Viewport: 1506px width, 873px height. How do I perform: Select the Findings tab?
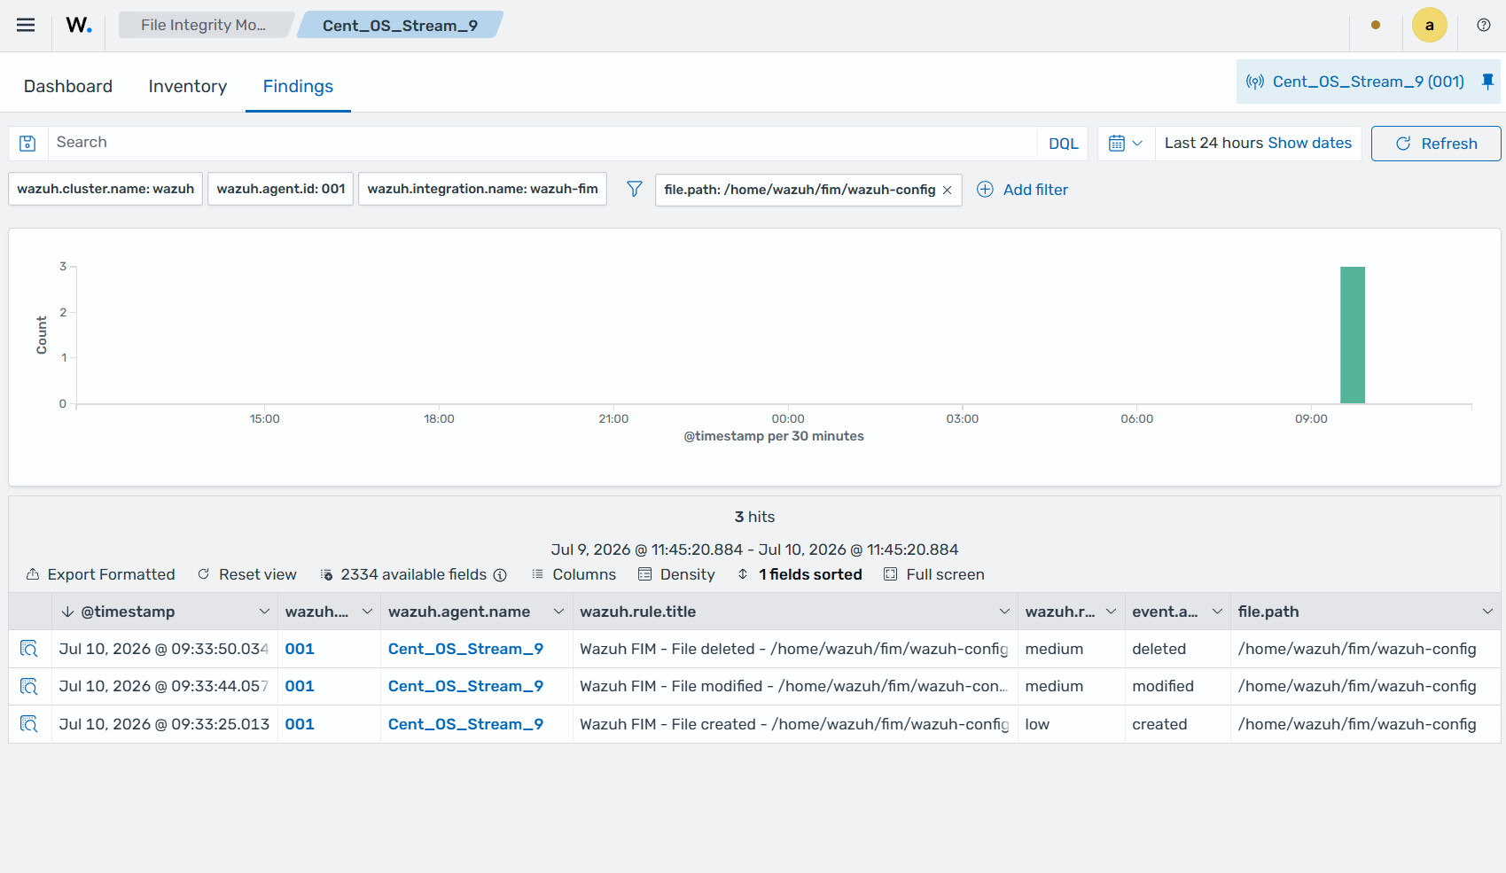(298, 86)
